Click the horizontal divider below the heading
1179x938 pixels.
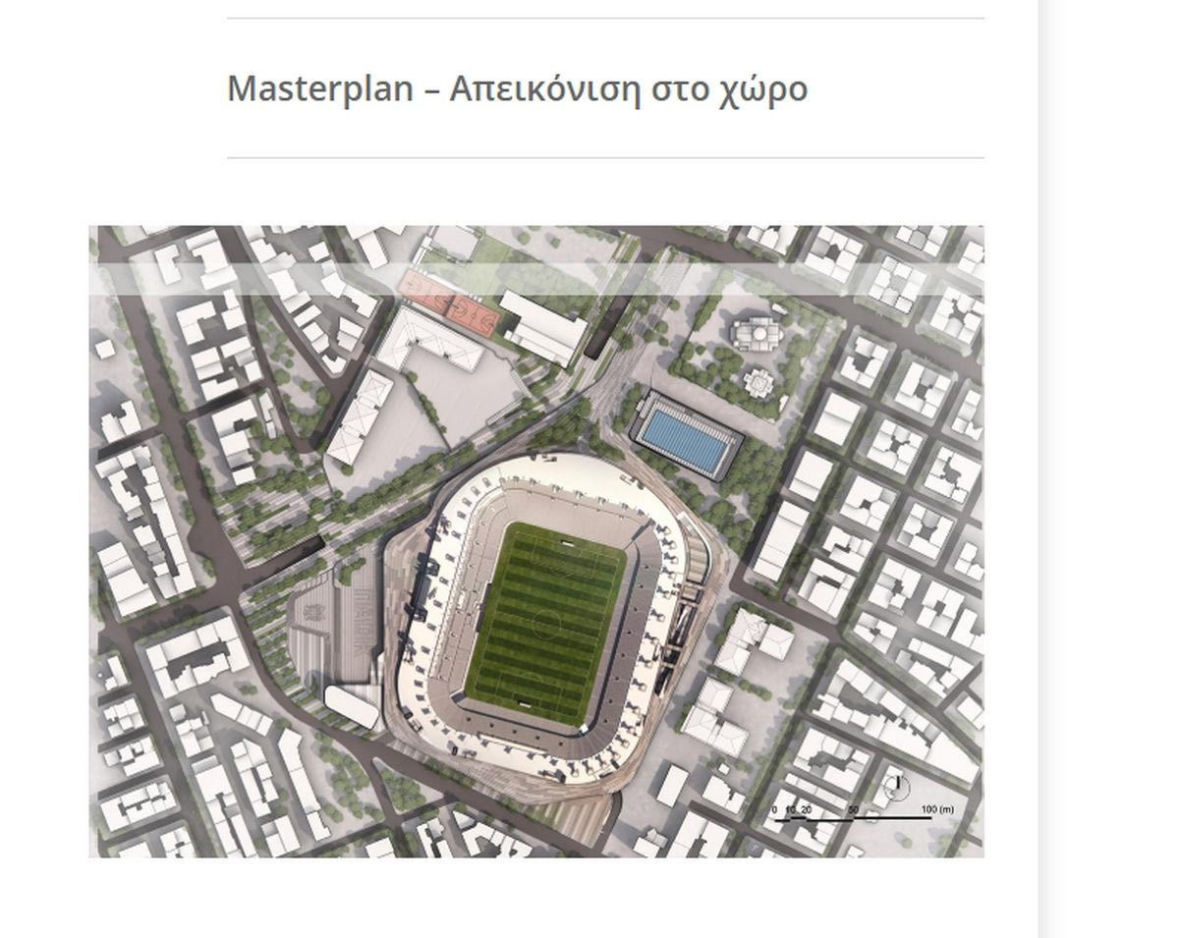pos(605,157)
